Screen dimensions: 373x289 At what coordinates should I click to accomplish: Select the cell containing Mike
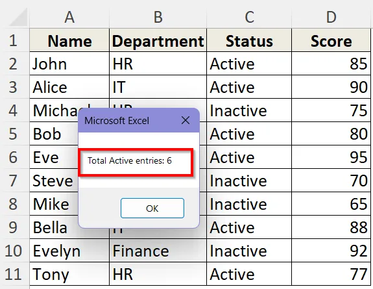point(54,204)
